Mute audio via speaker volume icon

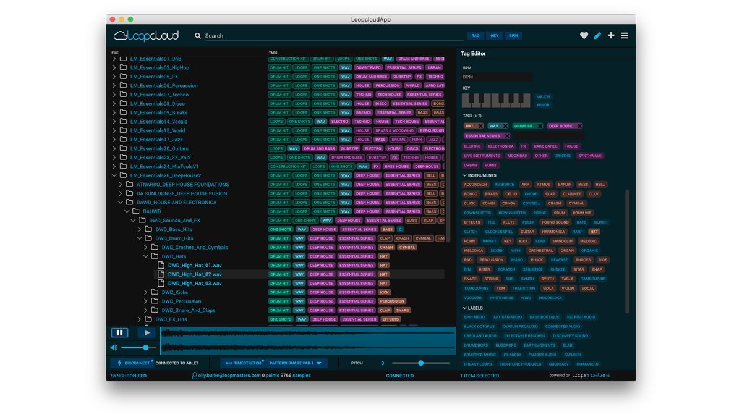coord(114,348)
